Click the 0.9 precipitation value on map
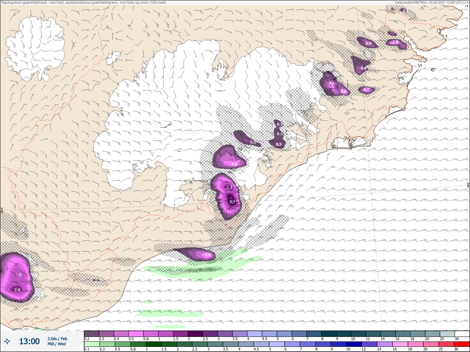This screenshot has width=470, height=352. point(395,42)
